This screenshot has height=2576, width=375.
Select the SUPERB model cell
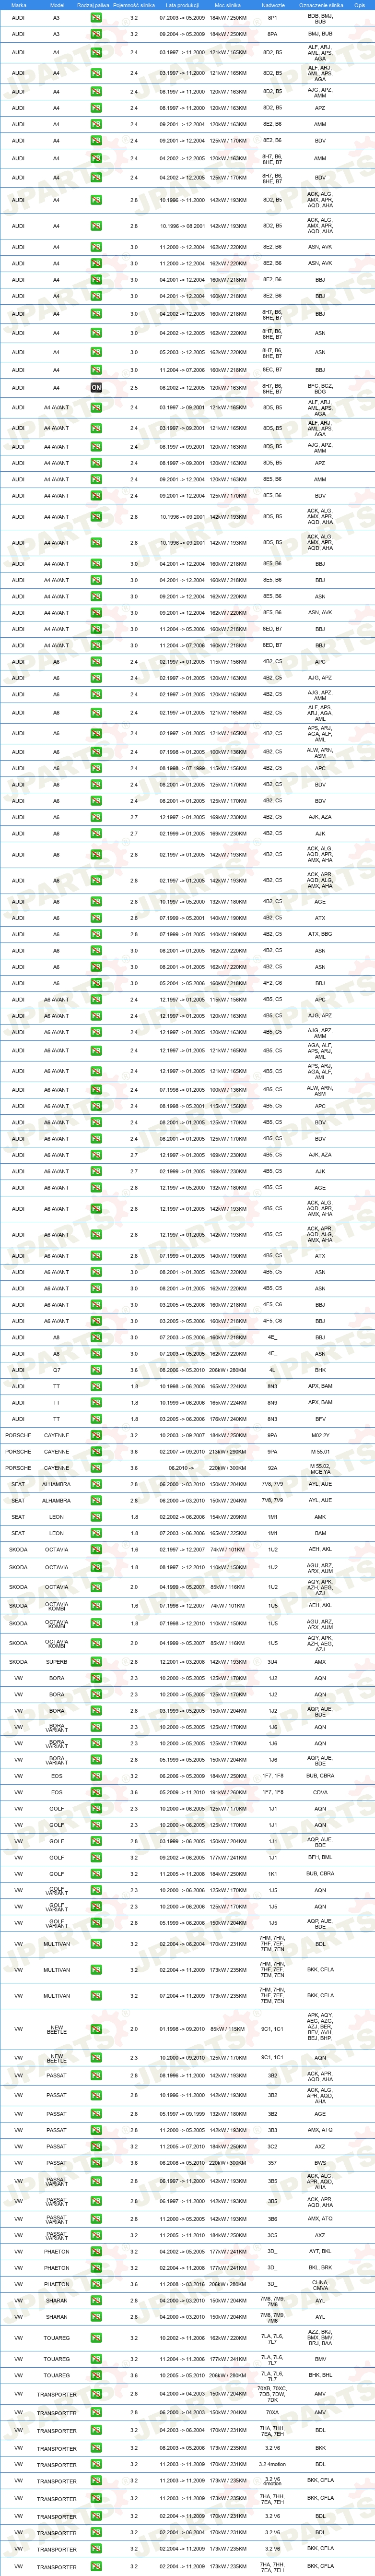tap(56, 1662)
